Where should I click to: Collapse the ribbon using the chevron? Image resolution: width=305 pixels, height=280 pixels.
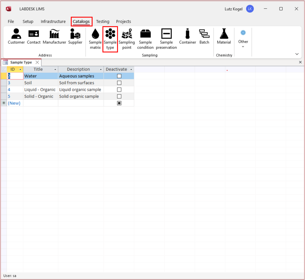[x=297, y=54]
